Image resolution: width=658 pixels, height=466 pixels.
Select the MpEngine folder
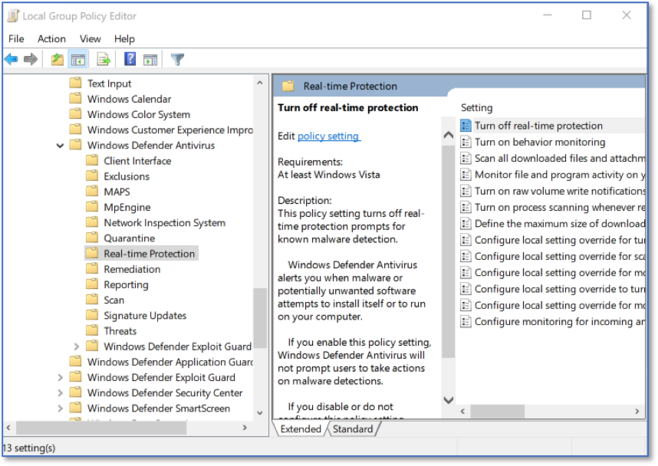(x=127, y=207)
